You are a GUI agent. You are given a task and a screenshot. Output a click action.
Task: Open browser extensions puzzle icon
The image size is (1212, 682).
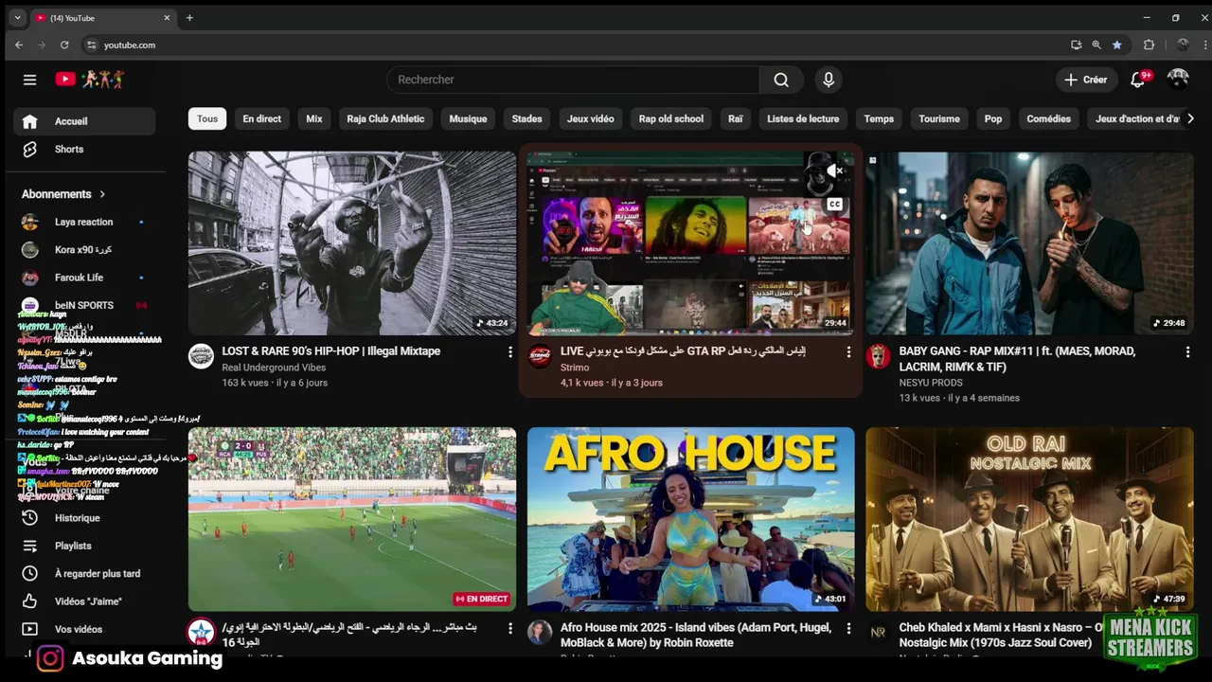click(1149, 45)
